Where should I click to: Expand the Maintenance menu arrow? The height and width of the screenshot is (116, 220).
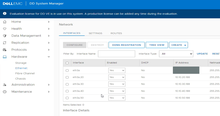click(49, 92)
